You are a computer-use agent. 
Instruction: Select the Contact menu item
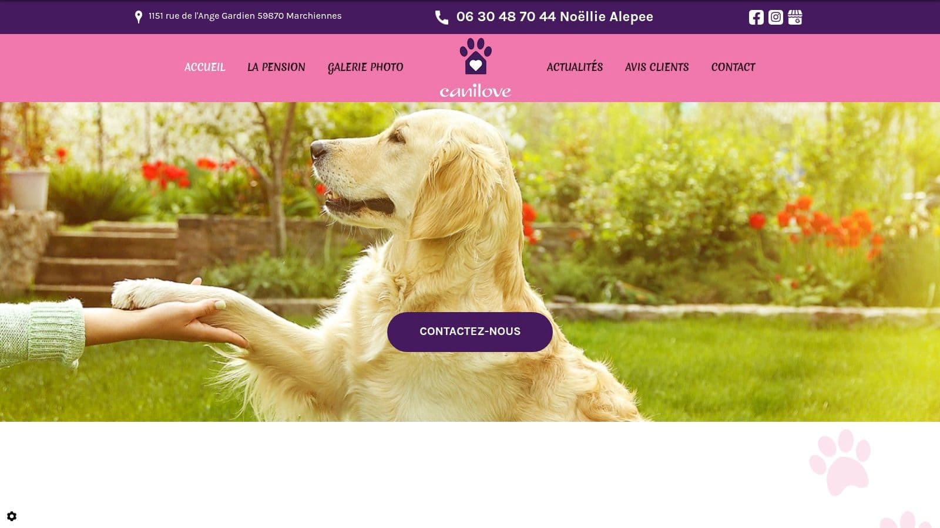pyautogui.click(x=733, y=67)
